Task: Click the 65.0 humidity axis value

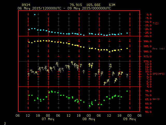Action: (148, 99)
